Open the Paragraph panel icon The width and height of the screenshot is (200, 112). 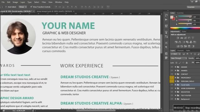click(x=166, y=47)
